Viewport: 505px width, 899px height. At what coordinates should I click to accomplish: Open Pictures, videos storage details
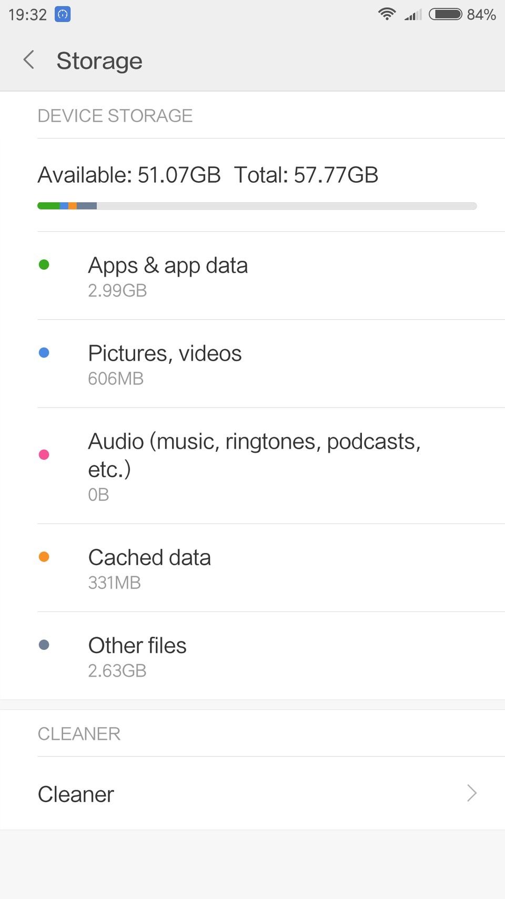click(165, 364)
